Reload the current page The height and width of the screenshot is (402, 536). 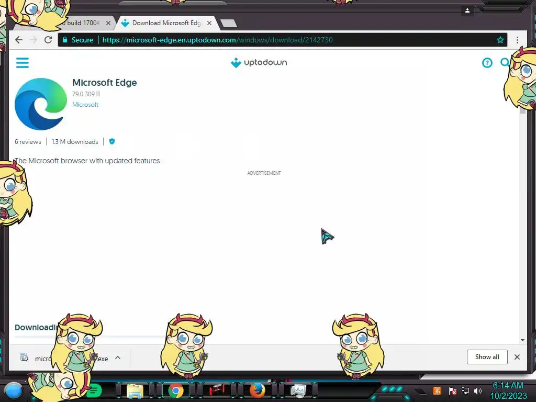pos(48,40)
